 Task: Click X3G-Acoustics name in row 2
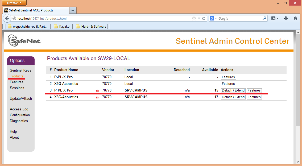pyautogui.click(x=66, y=84)
